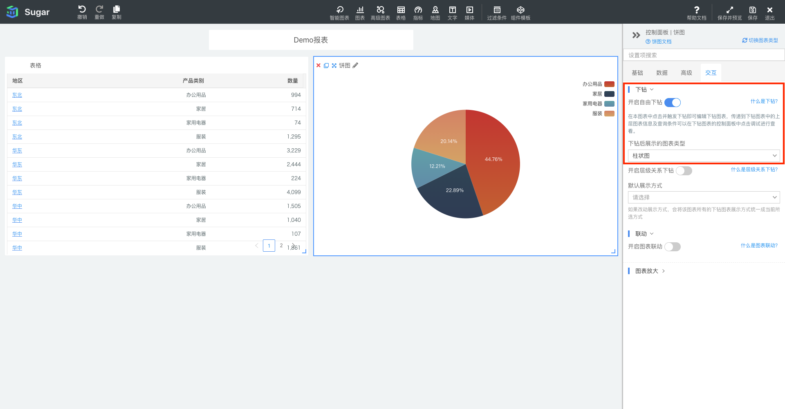Open the 柱状图 drill chart type dropdown

(704, 156)
